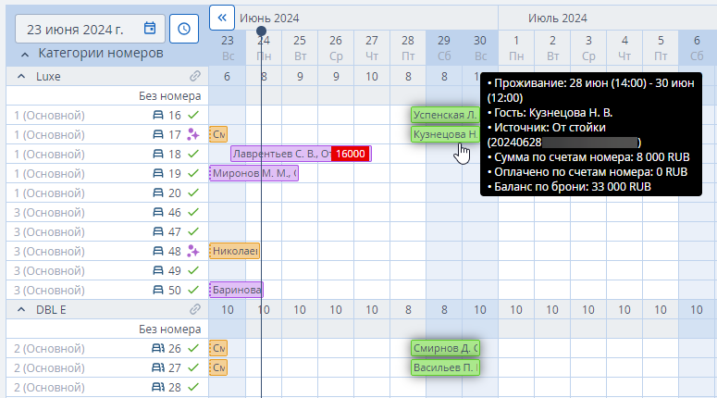This screenshot has height=398, width=717.
Task: Open the Миронов М. М. booking
Action: coord(254,173)
